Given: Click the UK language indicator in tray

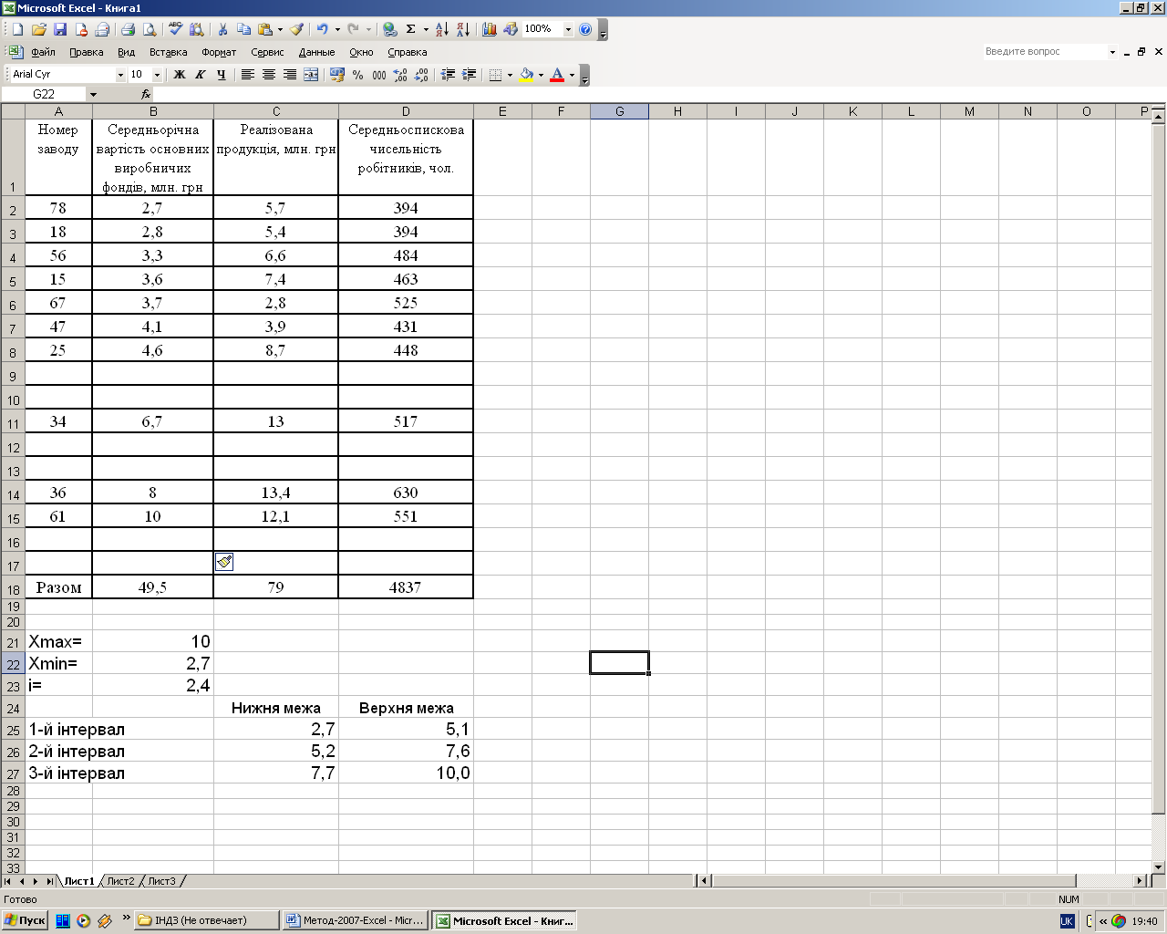Looking at the screenshot, I should coord(1067,921).
